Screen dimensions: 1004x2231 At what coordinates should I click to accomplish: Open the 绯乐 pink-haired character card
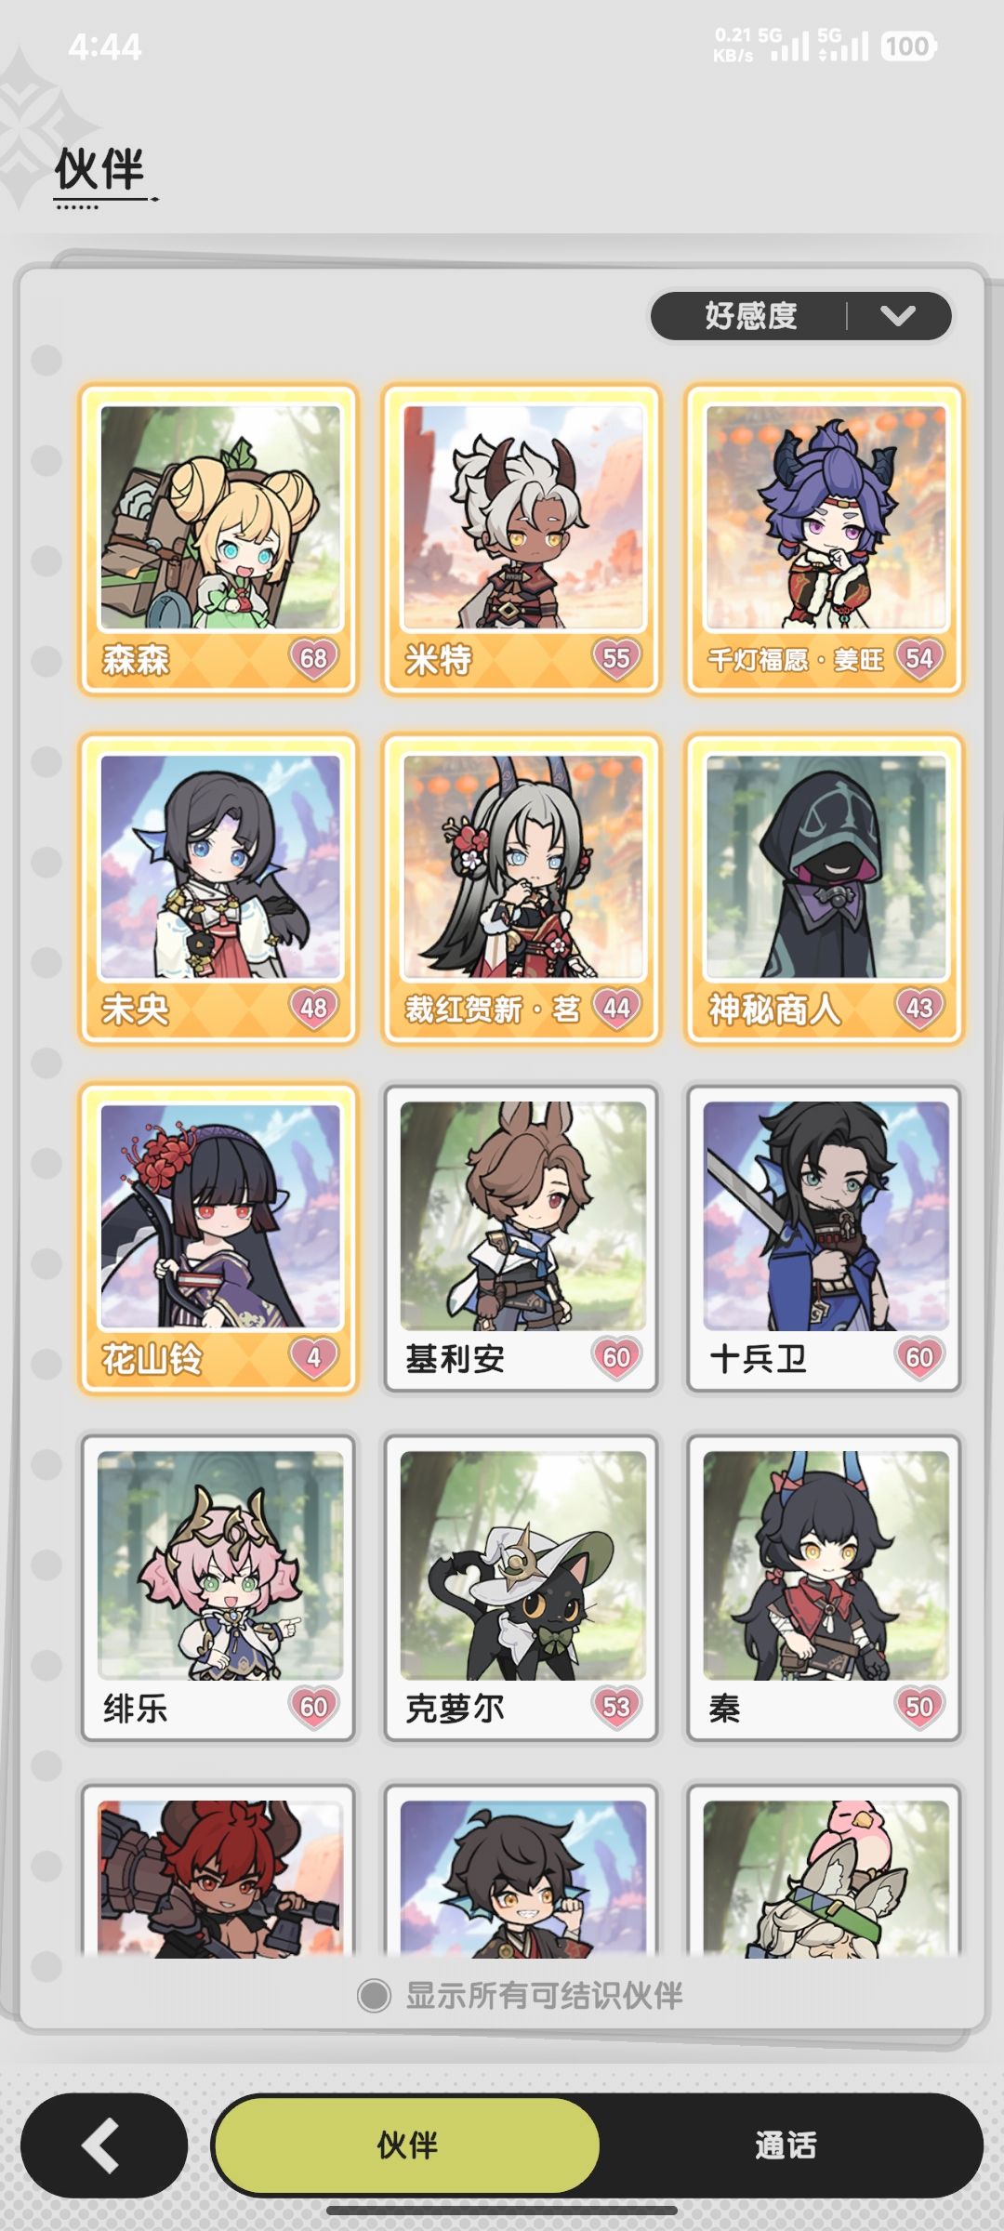pyautogui.click(x=219, y=1588)
